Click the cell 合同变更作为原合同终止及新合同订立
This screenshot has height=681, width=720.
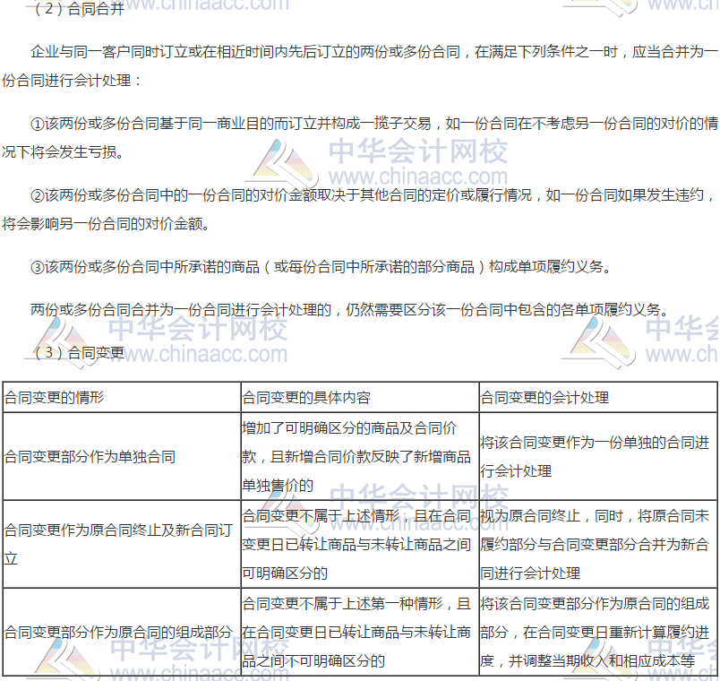coord(116,544)
